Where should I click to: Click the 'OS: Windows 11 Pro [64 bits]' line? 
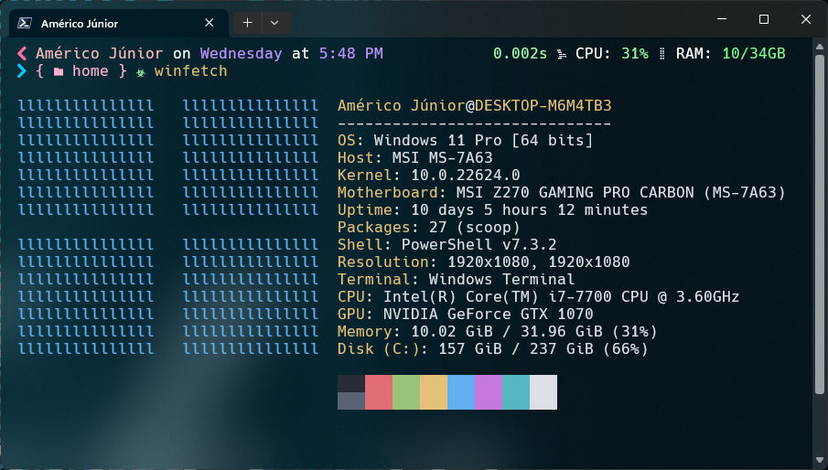(465, 140)
